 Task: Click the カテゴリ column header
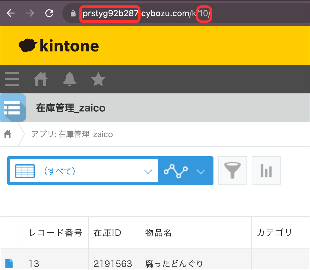point(281,233)
